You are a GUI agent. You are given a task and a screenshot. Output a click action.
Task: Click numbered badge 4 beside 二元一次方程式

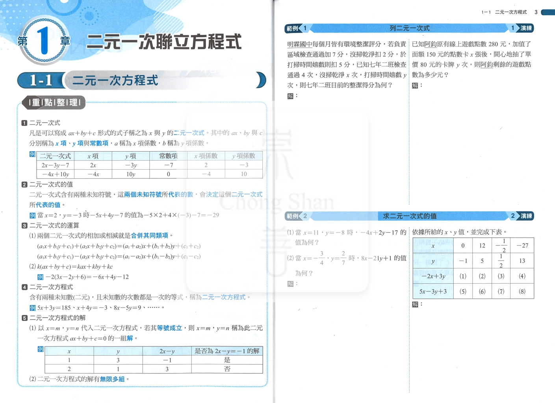coord(24,287)
